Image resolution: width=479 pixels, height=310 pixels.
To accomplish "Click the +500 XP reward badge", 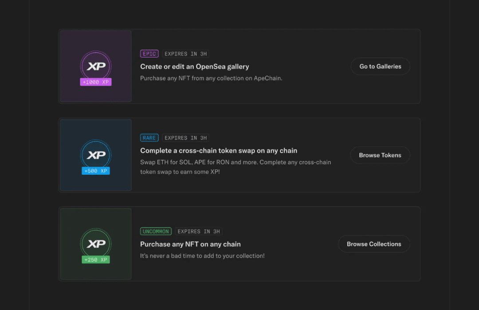I will (96, 171).
